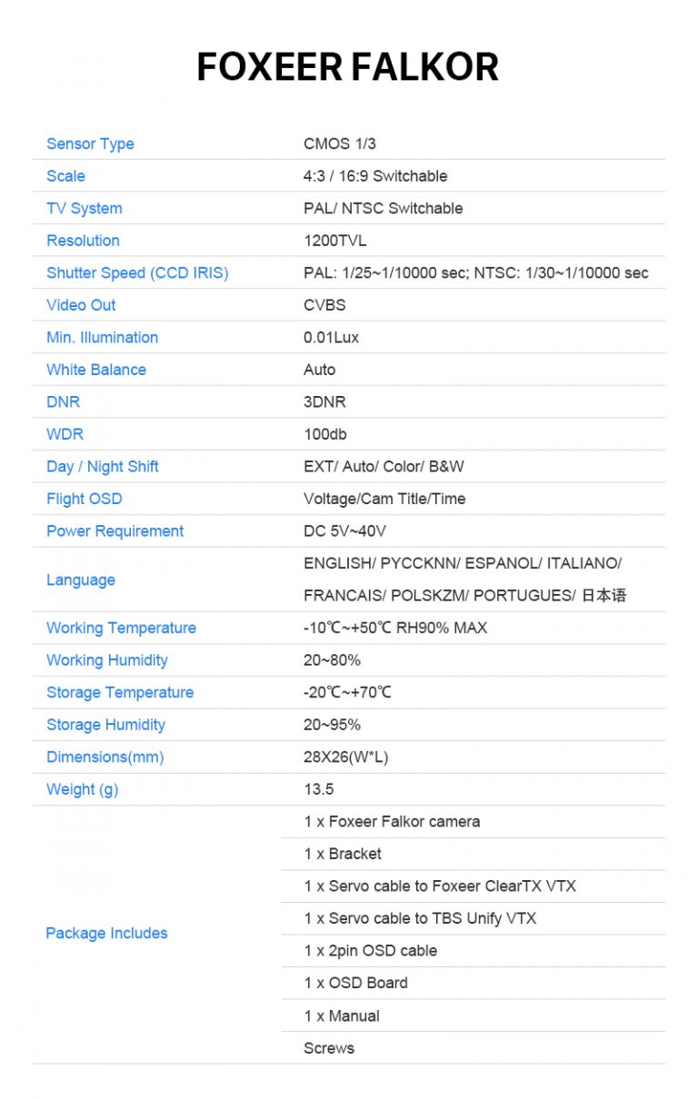Click the WDR label
Image resolution: width=698 pixels, height=1099 pixels.
click(65, 434)
